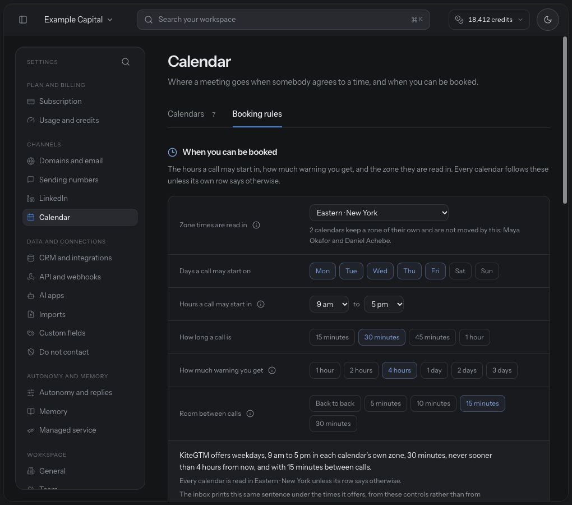
Task: Search settings magnifier icon
Action: 126,62
